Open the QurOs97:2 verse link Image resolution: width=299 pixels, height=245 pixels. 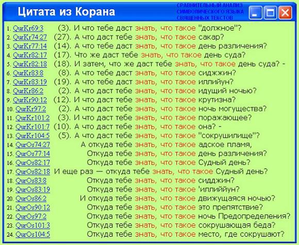[x=31, y=217]
